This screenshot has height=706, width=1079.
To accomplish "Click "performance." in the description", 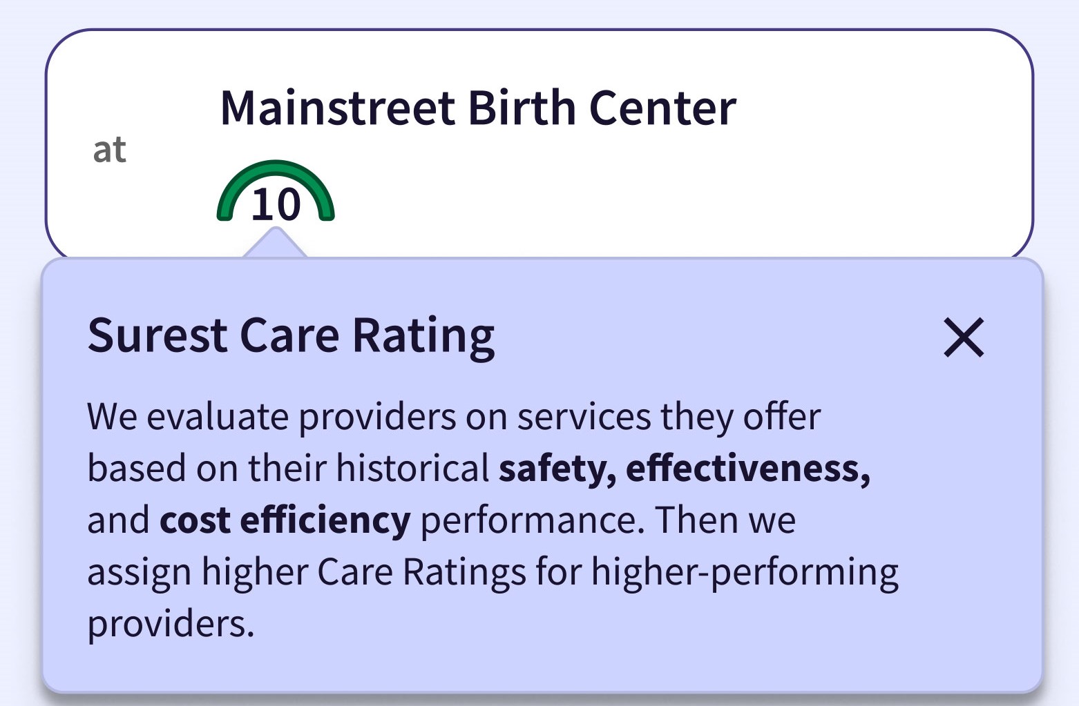I will coord(533,520).
